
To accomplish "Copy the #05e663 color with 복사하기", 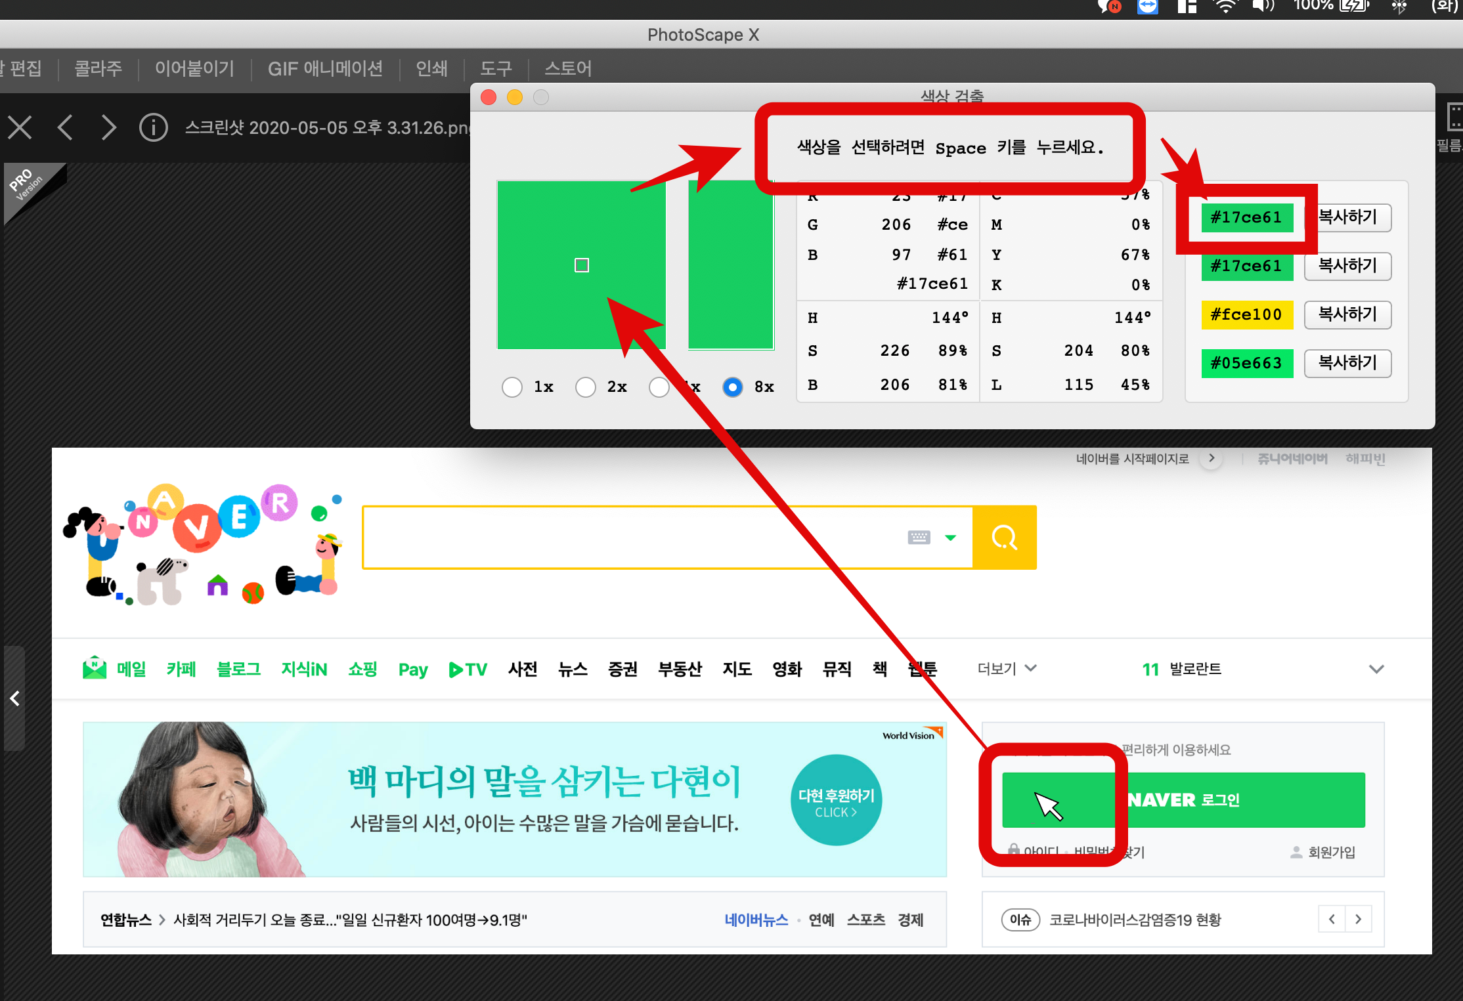I will pos(1347,363).
